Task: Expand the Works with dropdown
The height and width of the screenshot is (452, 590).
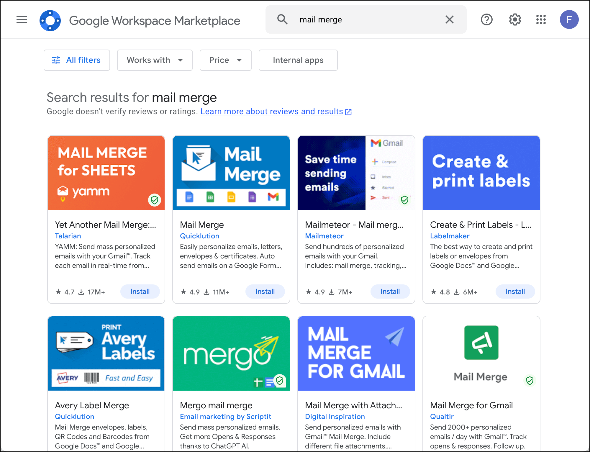Action: tap(155, 60)
